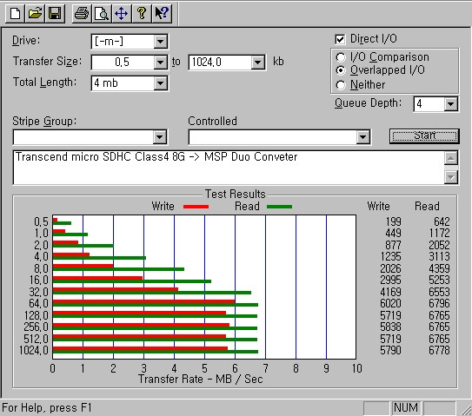Screen dimensions: 472x416
Task: Open a saved benchmark with the folder icon
Action: tap(35, 14)
